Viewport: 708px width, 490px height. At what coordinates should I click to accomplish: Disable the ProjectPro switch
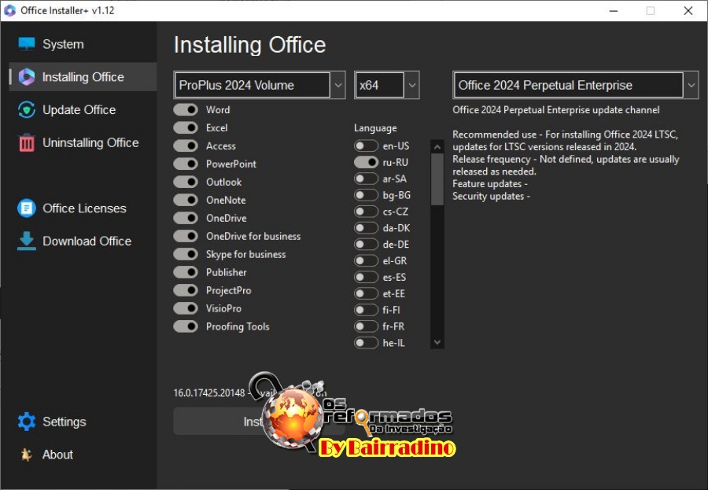pos(186,290)
